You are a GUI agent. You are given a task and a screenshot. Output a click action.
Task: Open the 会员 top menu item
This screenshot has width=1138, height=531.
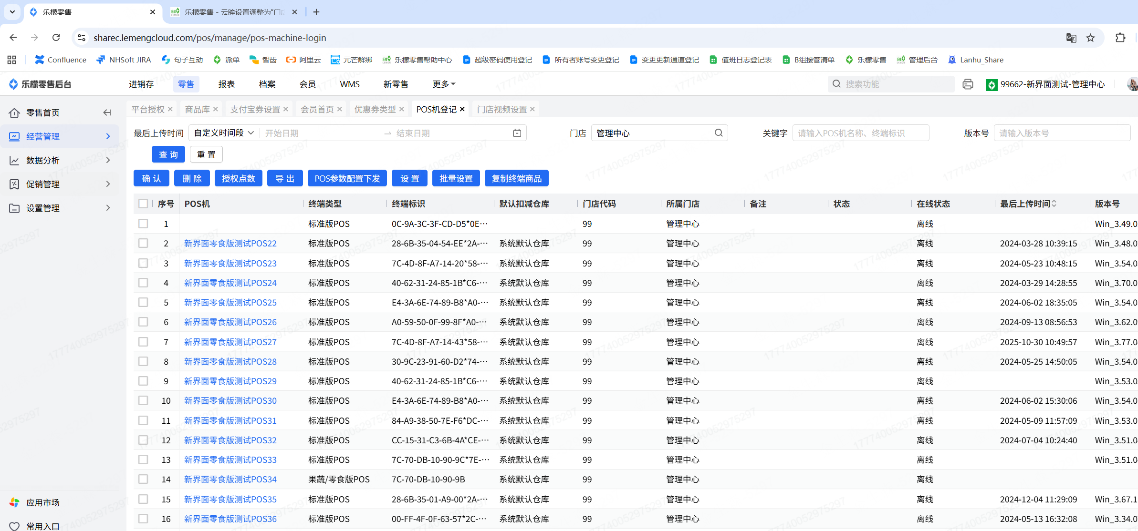coord(307,84)
